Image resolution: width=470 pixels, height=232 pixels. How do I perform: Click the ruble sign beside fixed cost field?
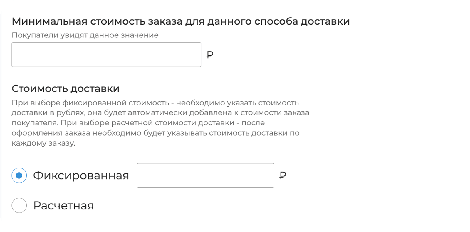pyautogui.click(x=283, y=175)
